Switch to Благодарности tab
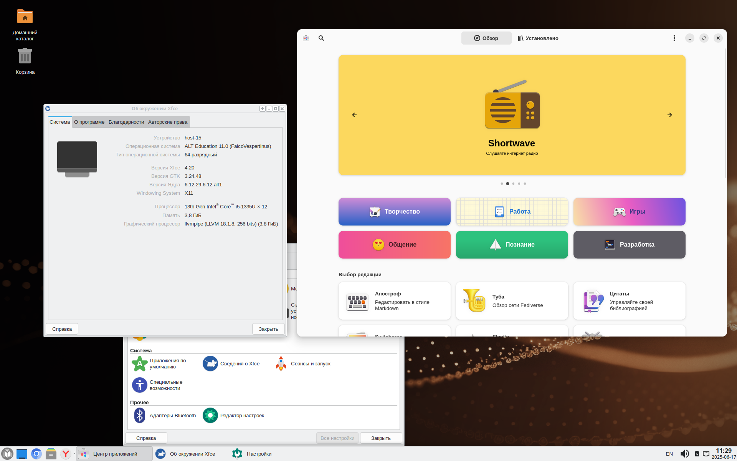 [126, 122]
